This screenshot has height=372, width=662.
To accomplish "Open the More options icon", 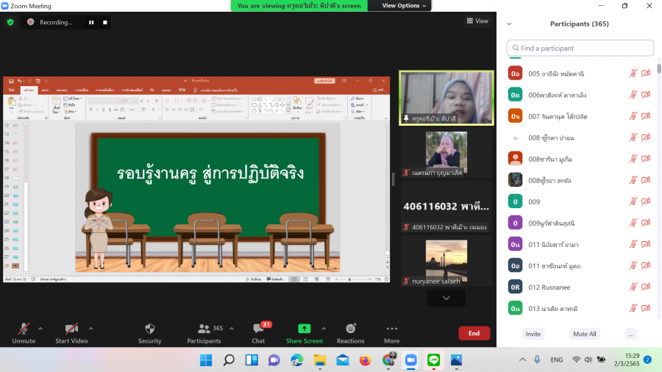I will pyautogui.click(x=391, y=329).
